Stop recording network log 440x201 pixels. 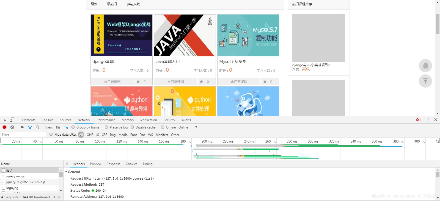click(4, 127)
